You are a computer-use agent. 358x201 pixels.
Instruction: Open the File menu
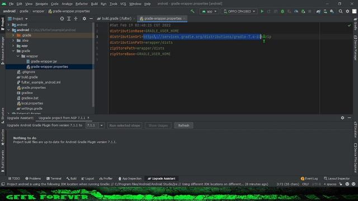pyautogui.click(x=11, y=4)
